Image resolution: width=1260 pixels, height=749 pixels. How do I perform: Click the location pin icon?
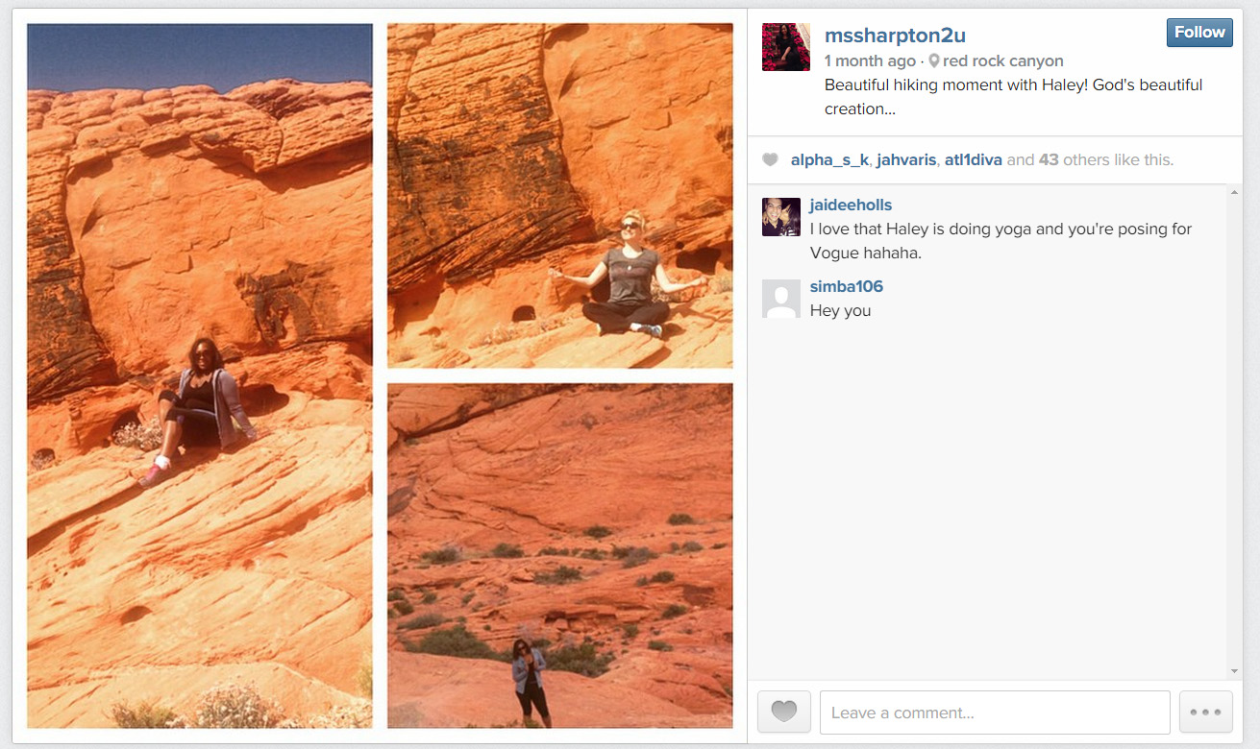[x=934, y=60]
